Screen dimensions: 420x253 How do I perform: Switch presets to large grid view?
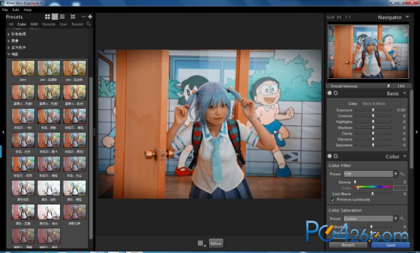[x=47, y=17]
